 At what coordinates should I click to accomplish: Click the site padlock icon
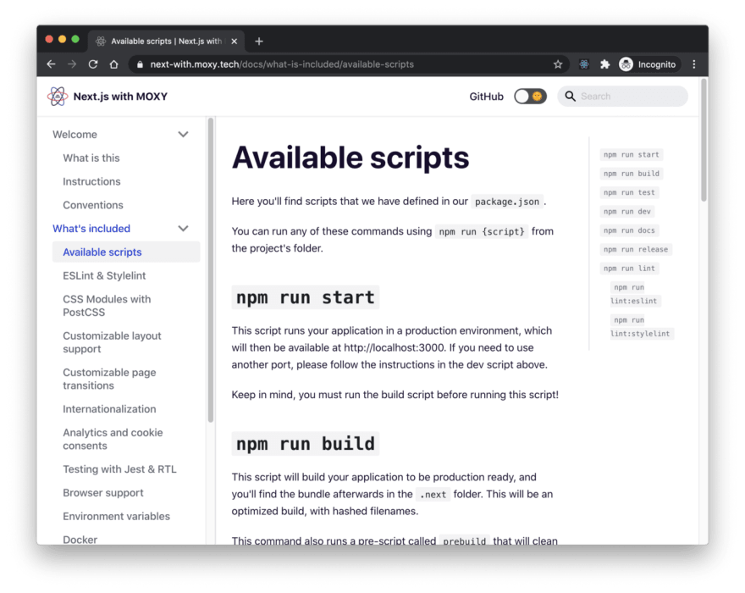[140, 64]
